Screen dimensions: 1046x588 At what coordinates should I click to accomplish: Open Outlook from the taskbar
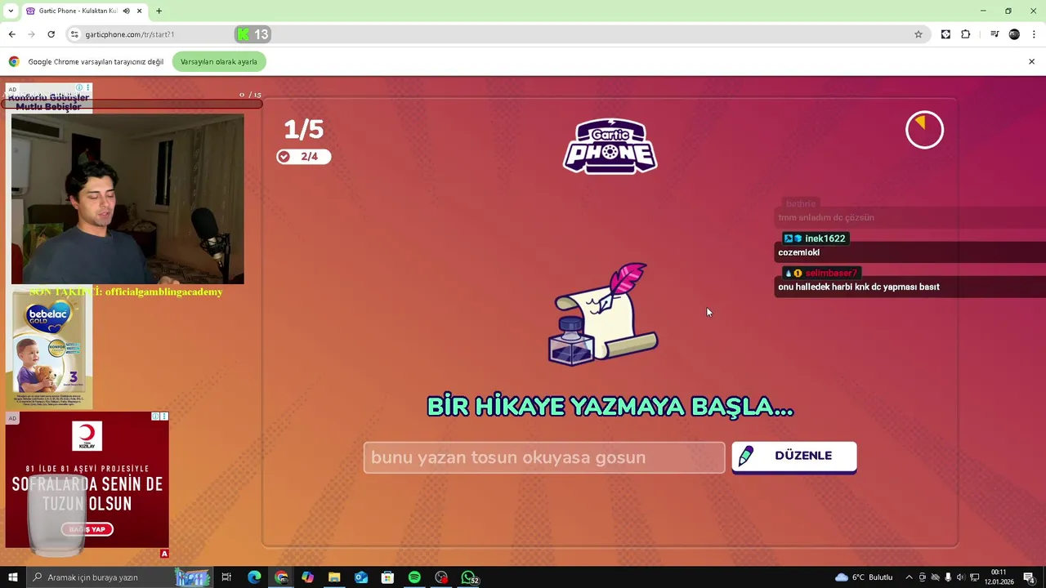pos(361,577)
